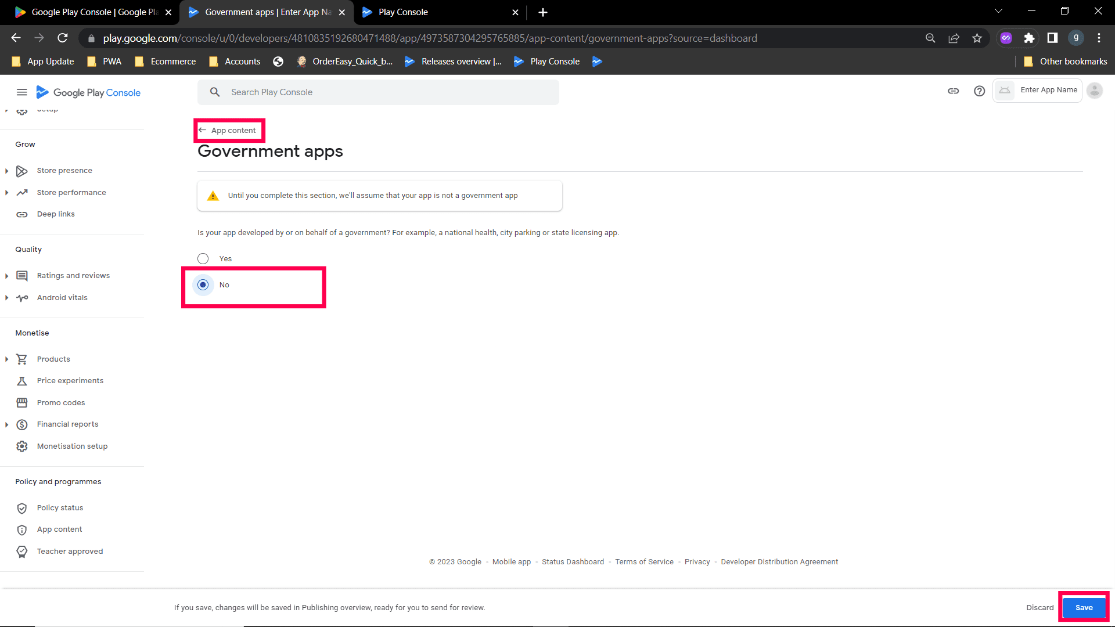Click the hamburger menu icon
This screenshot has height=627, width=1115.
21,92
